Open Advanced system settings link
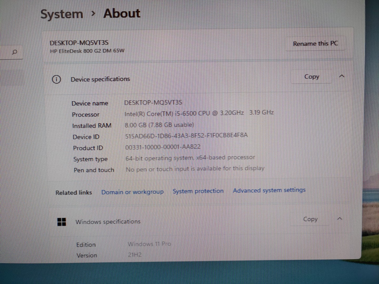379x284 pixels. [269, 190]
